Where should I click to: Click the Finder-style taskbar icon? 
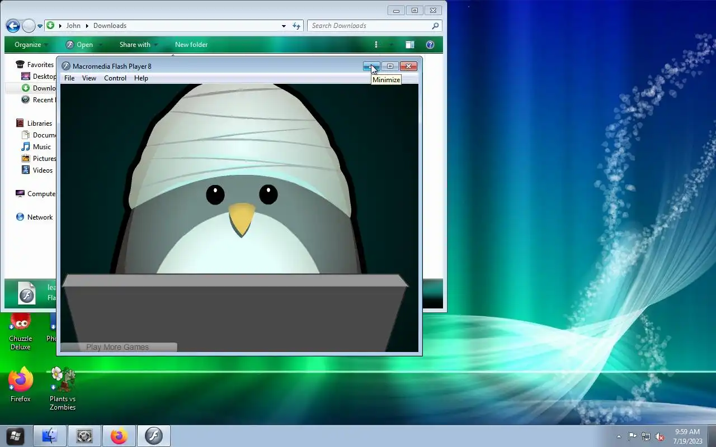[x=50, y=436]
